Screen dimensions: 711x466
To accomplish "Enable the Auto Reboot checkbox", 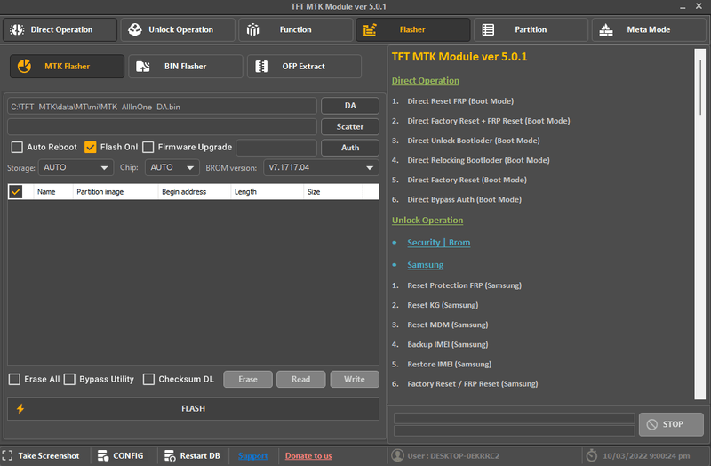I will [17, 147].
